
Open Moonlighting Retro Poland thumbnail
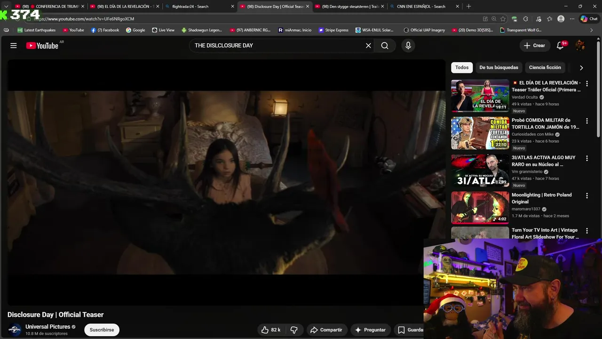point(480,208)
